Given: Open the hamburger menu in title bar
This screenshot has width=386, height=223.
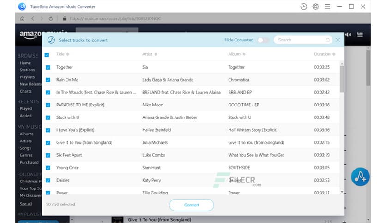Looking at the screenshot, I should (x=327, y=6).
